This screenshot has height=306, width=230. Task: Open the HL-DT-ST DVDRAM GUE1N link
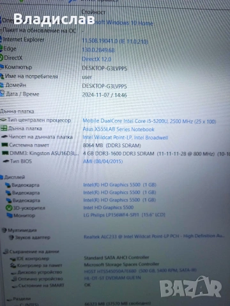112,277
